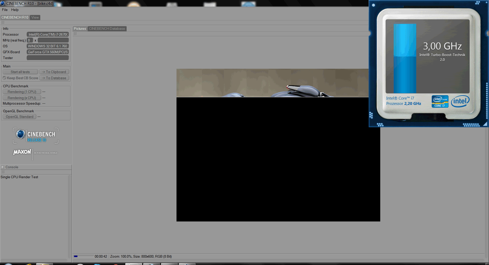Click the MHz core count field showing 8
Viewport: 489px width, 265px height.
(30, 40)
